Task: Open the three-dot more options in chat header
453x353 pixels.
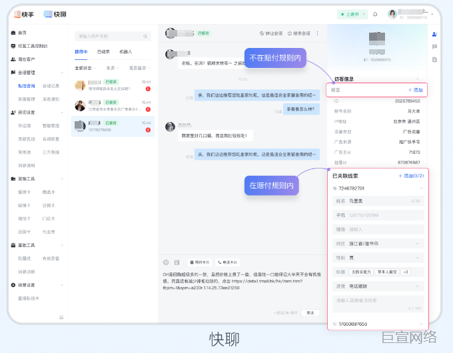Action: (x=317, y=33)
